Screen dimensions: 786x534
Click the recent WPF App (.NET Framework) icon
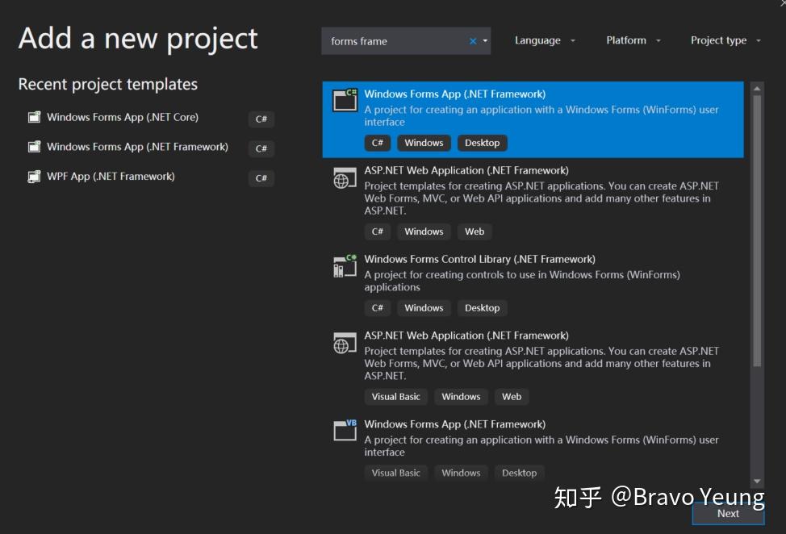(x=34, y=177)
